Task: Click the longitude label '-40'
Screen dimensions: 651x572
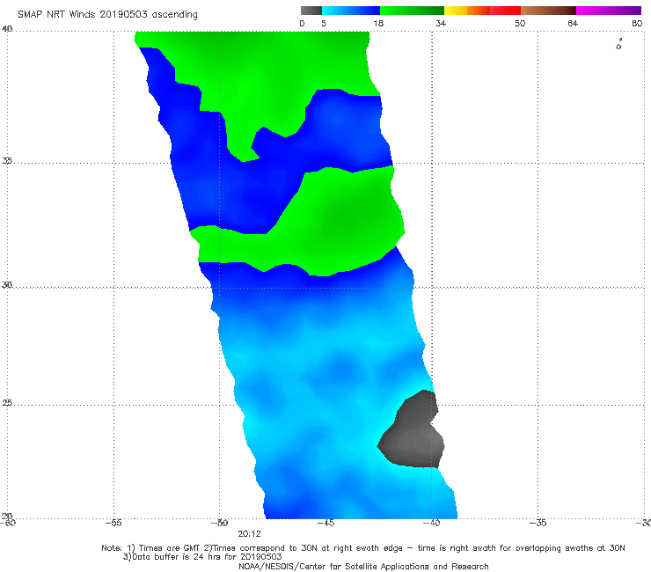Action: (x=431, y=523)
